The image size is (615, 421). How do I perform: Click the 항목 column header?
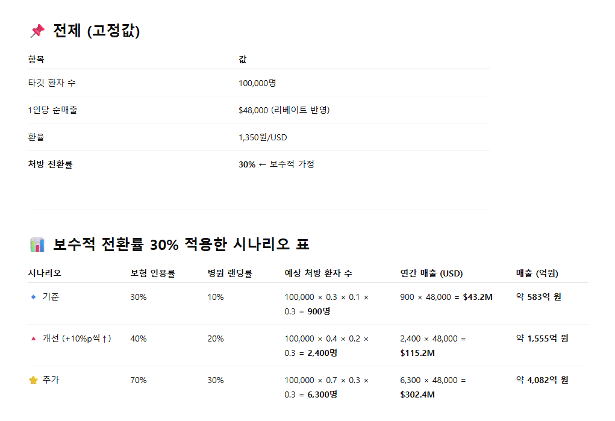coord(36,59)
